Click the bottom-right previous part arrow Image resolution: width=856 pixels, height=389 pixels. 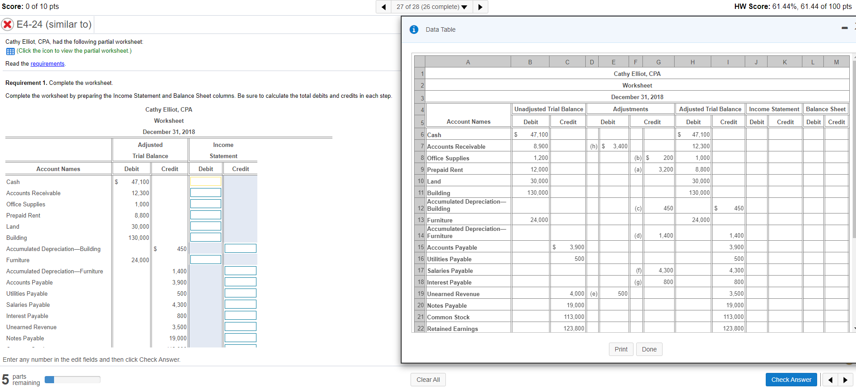(830, 380)
